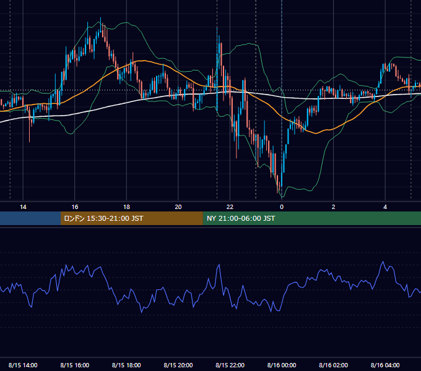Viewport: 421px width, 371px height.
Task: Click the hour label 20 on time axis
Action: click(178, 207)
